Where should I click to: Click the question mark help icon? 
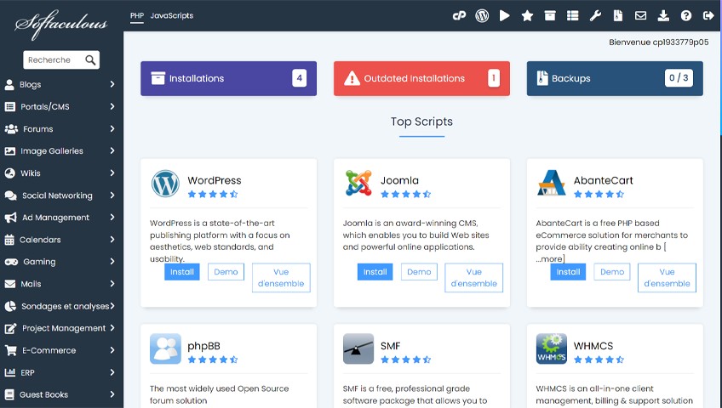686,15
